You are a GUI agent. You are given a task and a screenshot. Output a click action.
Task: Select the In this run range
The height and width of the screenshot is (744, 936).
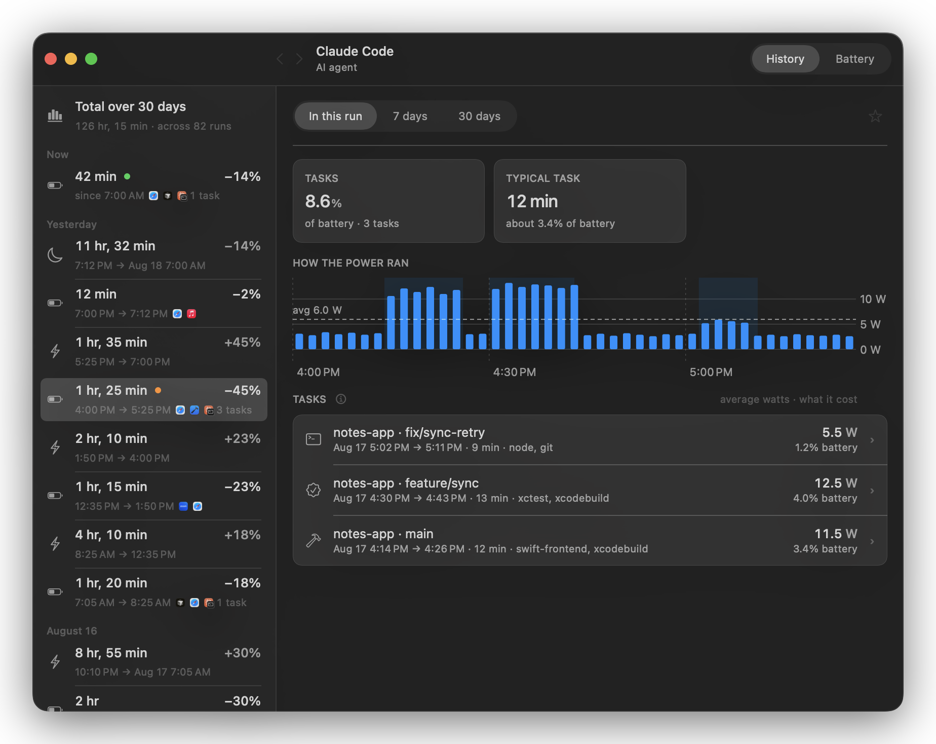[335, 116]
